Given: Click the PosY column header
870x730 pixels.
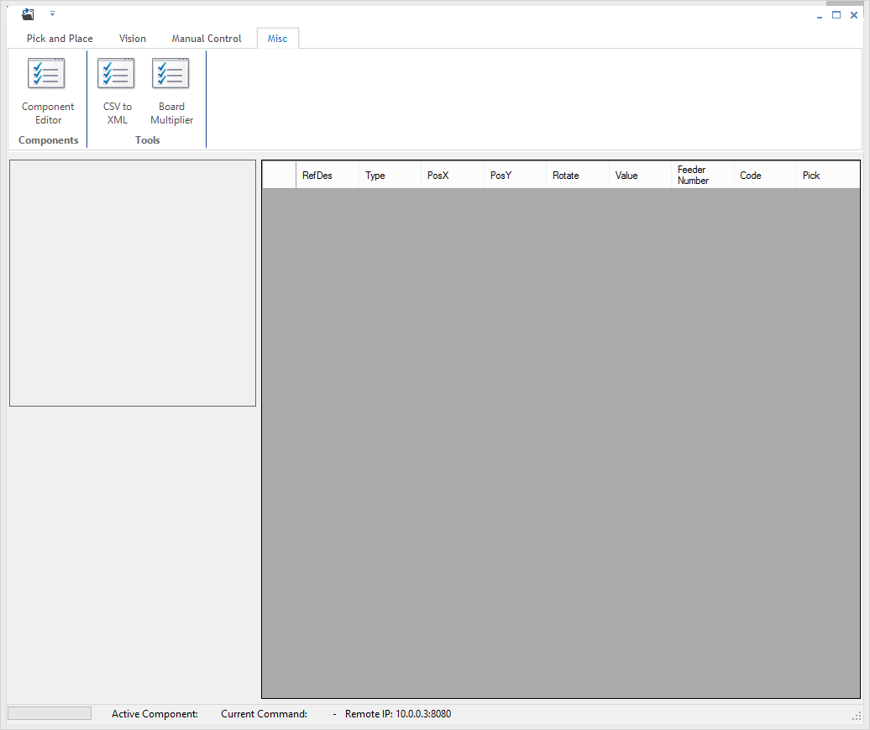Looking at the screenshot, I should coord(514,176).
